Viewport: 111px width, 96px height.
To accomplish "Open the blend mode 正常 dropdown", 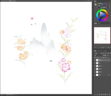I will (98, 55).
